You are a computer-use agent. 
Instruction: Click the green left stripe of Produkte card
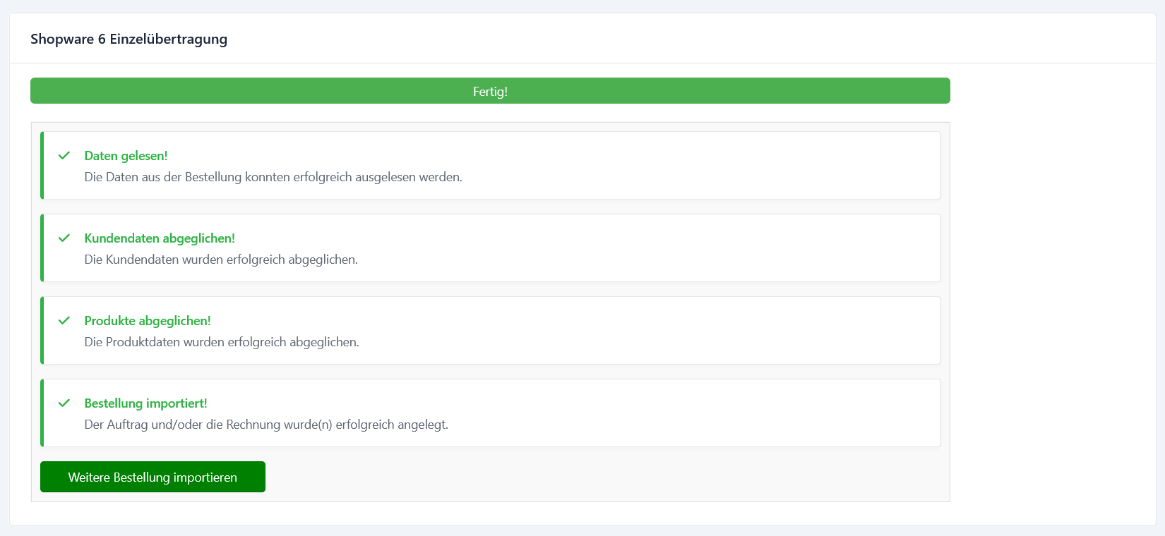pos(42,330)
